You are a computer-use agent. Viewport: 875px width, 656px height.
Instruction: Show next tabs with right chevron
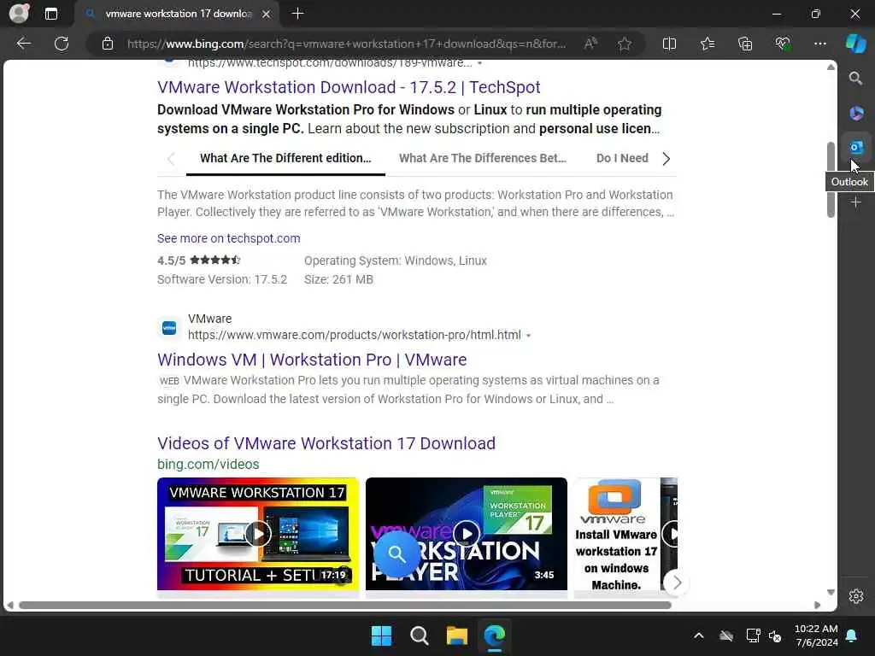point(667,158)
